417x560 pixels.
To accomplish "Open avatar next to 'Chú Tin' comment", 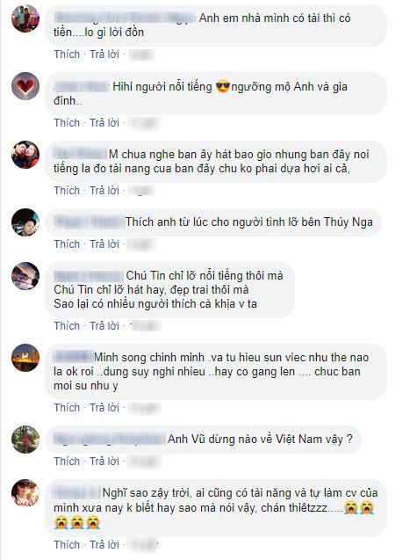I will point(25,276).
